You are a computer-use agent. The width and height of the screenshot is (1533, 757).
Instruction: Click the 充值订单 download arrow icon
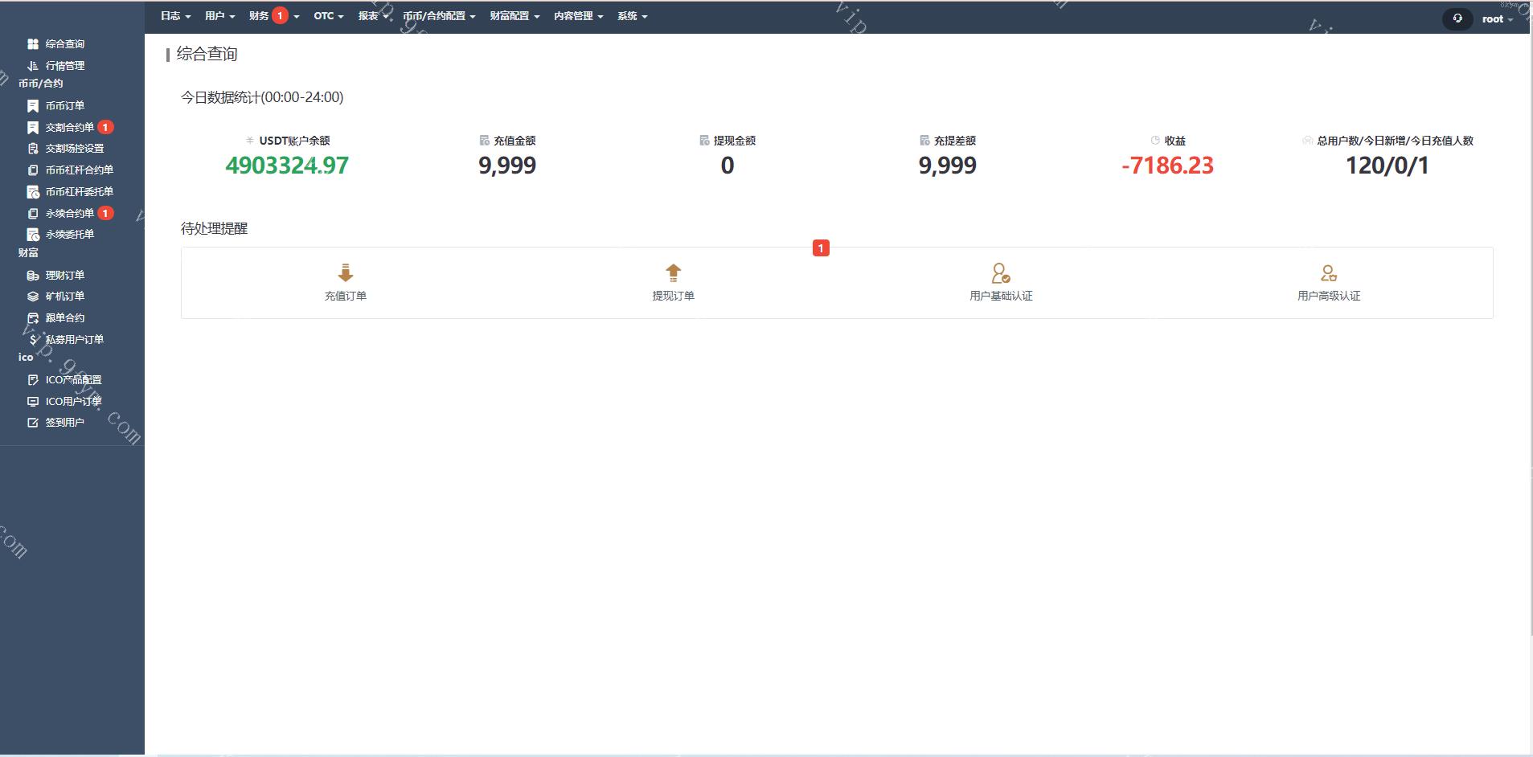346,273
